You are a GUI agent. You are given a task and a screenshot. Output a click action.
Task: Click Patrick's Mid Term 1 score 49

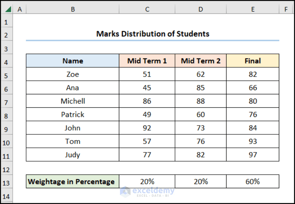pyautogui.click(x=147, y=114)
